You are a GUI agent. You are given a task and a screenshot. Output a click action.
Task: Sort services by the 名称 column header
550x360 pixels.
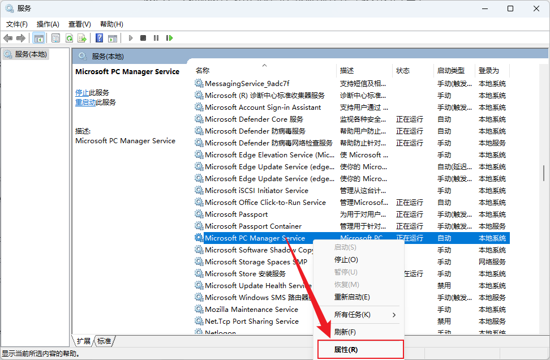[x=203, y=71]
